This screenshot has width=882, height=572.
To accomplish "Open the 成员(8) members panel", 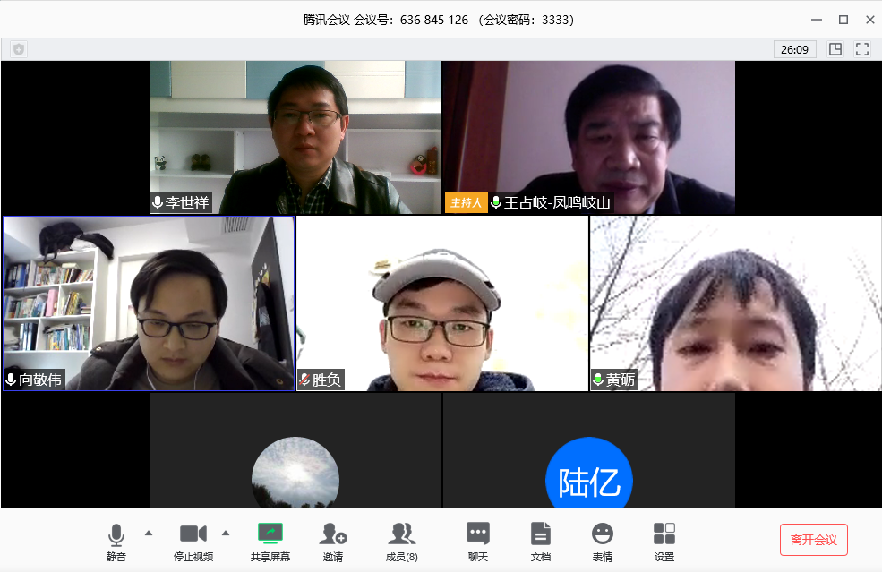I will point(401,534).
